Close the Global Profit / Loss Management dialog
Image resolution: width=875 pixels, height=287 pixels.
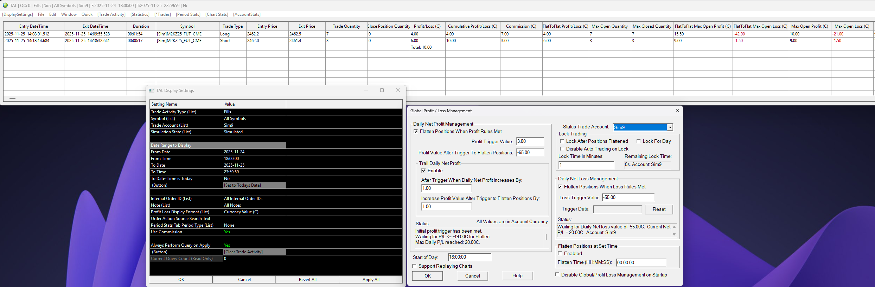pos(677,111)
